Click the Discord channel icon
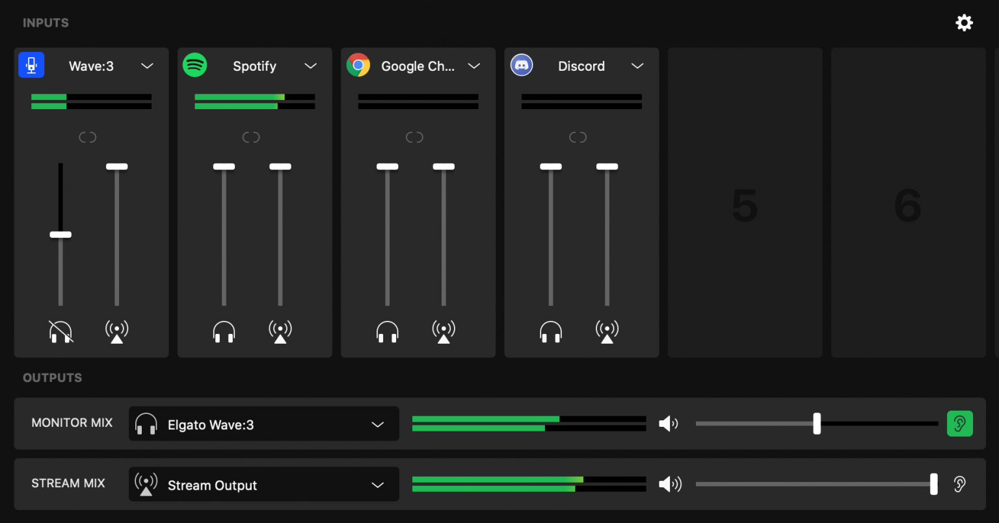The image size is (999, 523). tap(522, 65)
